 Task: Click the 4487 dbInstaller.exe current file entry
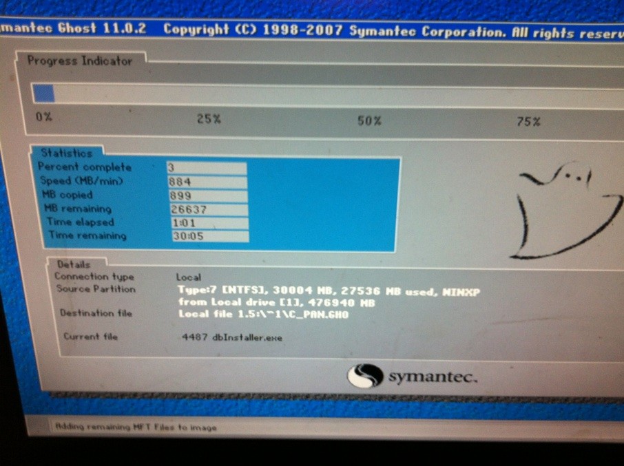tap(232, 337)
